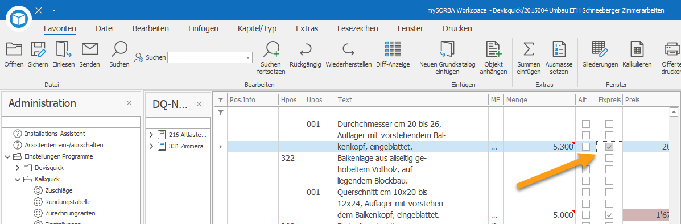Viewport: 681px width, 224px height.
Task: Open the Installations-Assistent entry
Action: pos(55,133)
